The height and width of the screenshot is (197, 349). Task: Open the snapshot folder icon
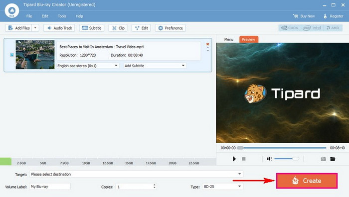coord(333,159)
